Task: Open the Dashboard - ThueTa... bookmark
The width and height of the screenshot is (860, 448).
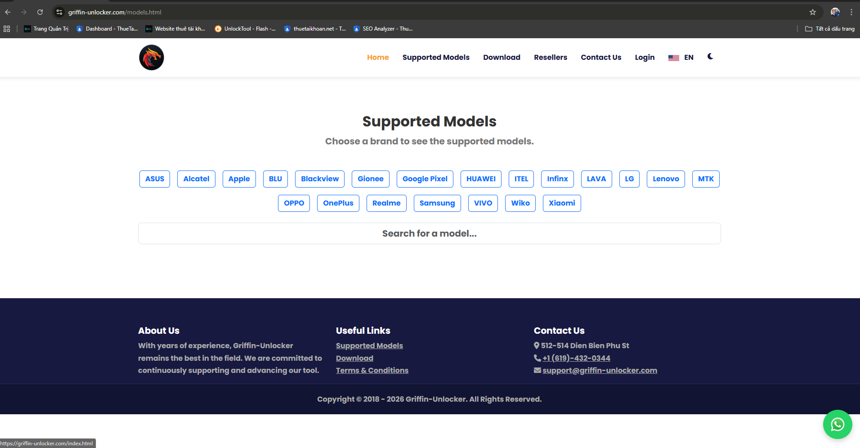Action: (x=107, y=29)
